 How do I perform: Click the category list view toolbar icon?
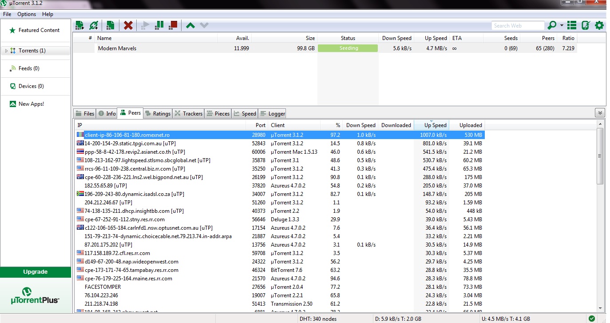572,25
